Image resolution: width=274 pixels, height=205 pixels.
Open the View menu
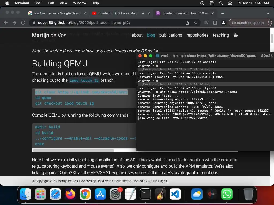coord(63,3)
